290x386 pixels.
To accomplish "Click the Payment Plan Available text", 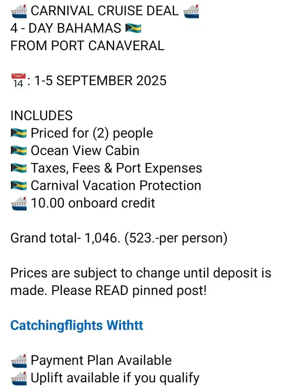I will (101, 360).
